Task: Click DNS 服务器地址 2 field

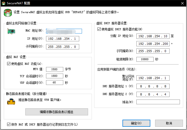Action: pyautogui.click(x=153, y=94)
